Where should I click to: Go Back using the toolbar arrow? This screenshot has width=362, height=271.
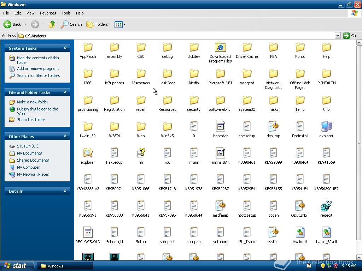click(12, 24)
